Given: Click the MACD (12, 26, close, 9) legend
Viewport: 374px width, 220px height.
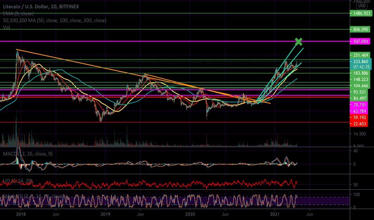Looking at the screenshot, I should click(28, 154).
